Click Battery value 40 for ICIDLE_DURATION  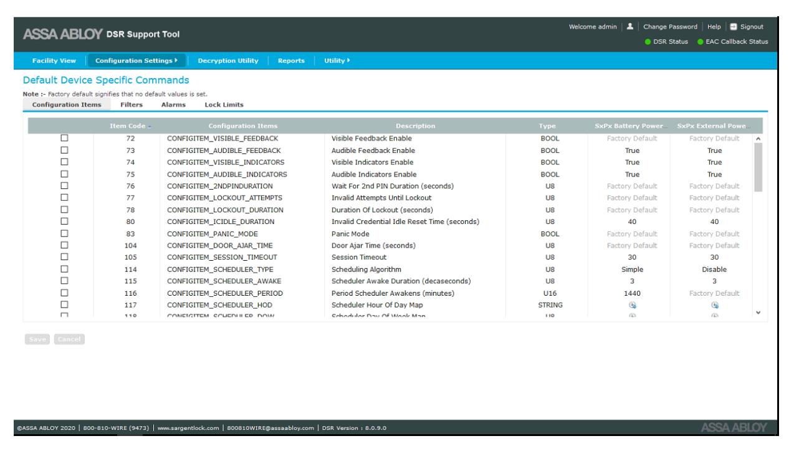[631, 222]
